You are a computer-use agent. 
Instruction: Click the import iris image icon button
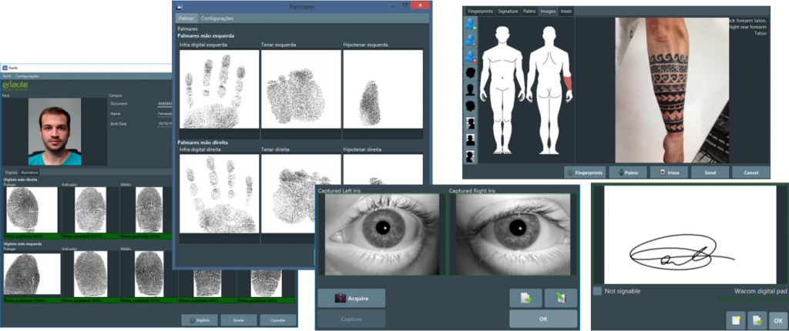pos(526,298)
